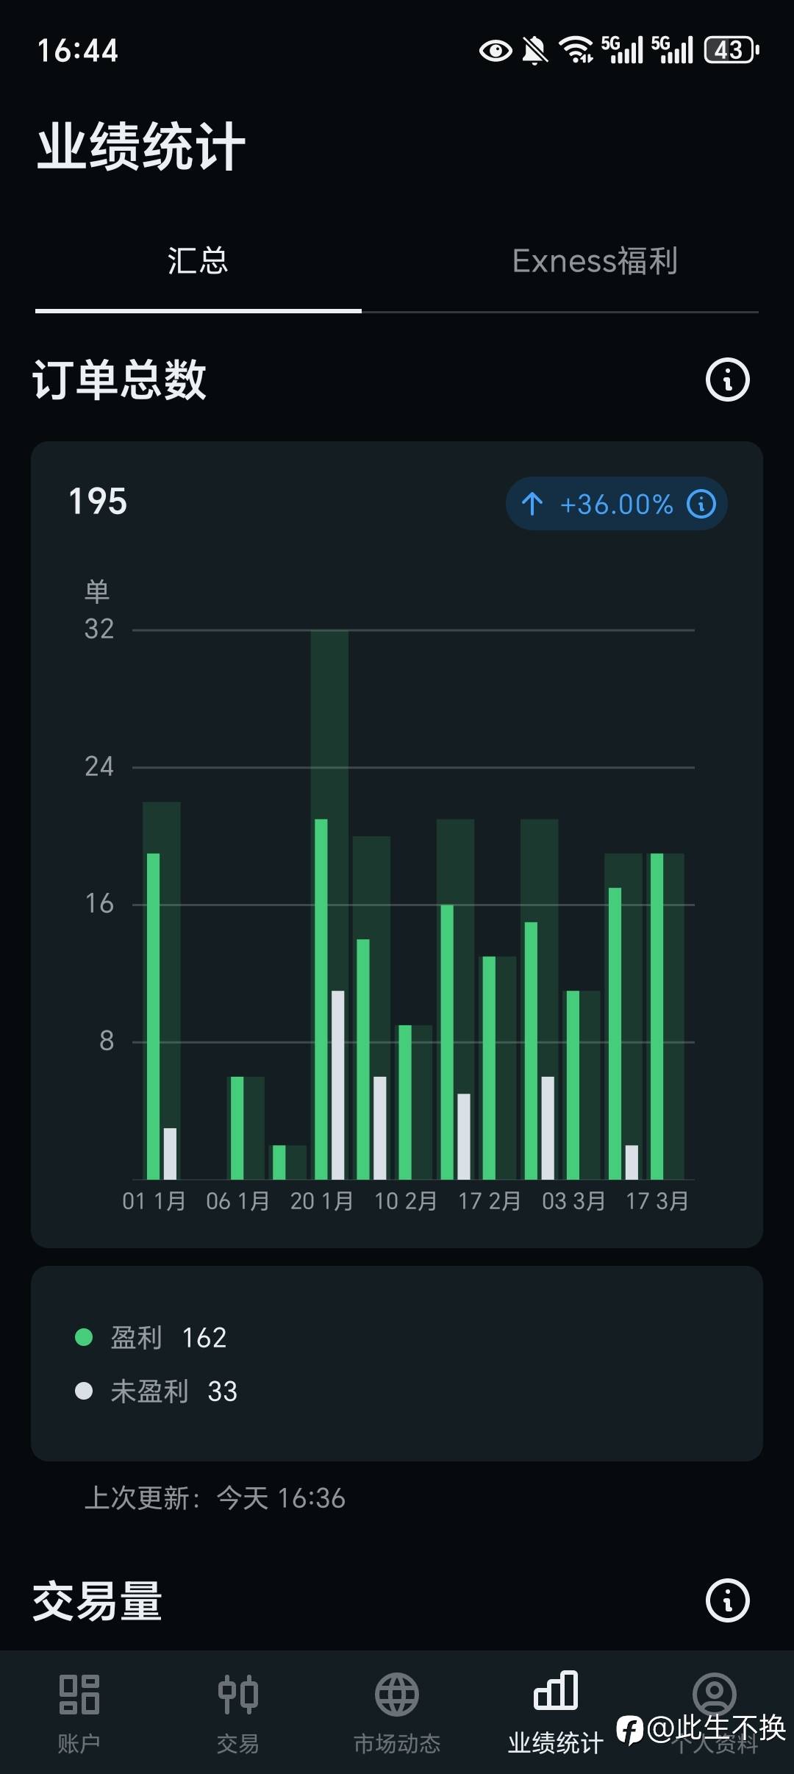Image resolution: width=794 pixels, height=1774 pixels.
Task: Tap info icon inside +36.00% badge
Action: click(x=701, y=504)
